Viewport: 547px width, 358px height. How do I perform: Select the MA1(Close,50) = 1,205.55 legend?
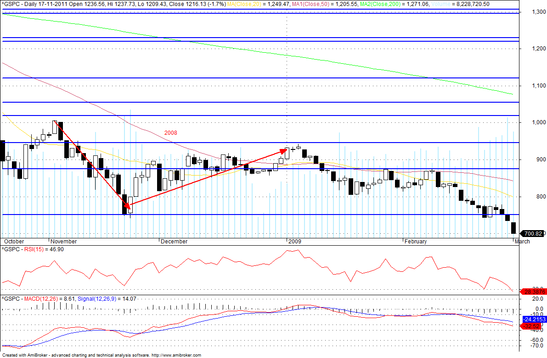tap(324, 4)
